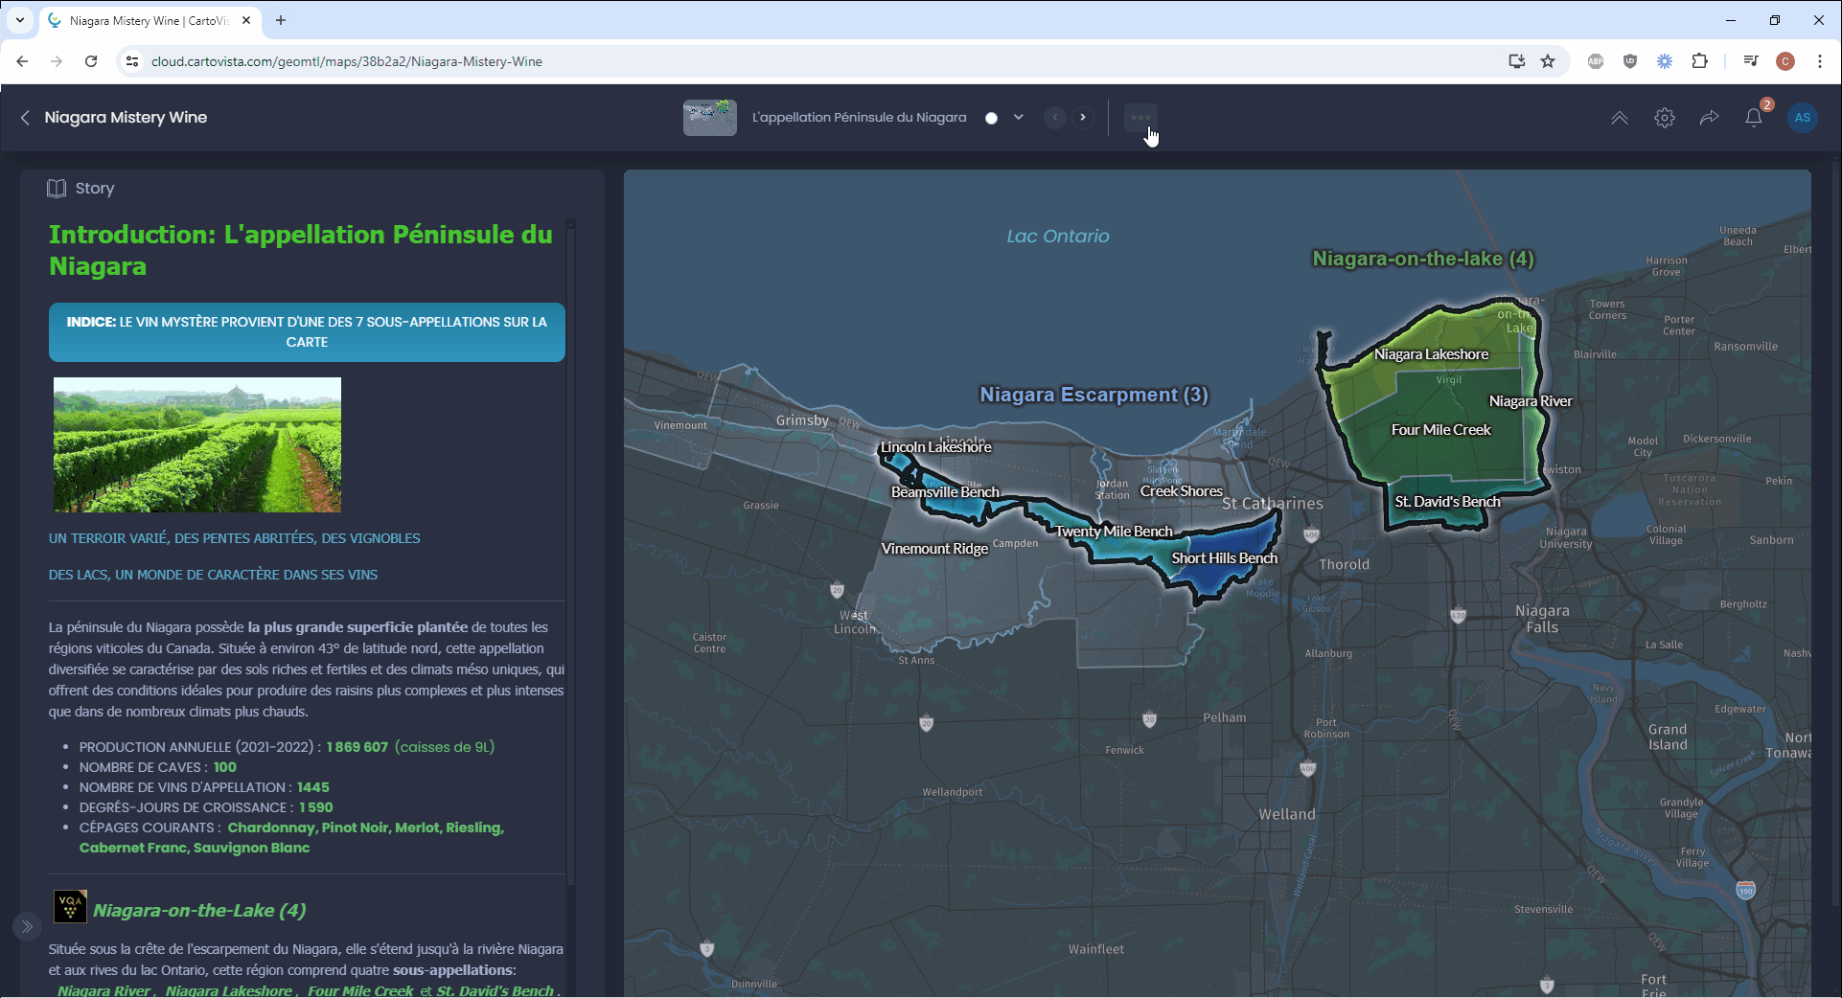The width and height of the screenshot is (1842, 998).
Task: Share the map with the arrow icon
Action: point(1709,118)
